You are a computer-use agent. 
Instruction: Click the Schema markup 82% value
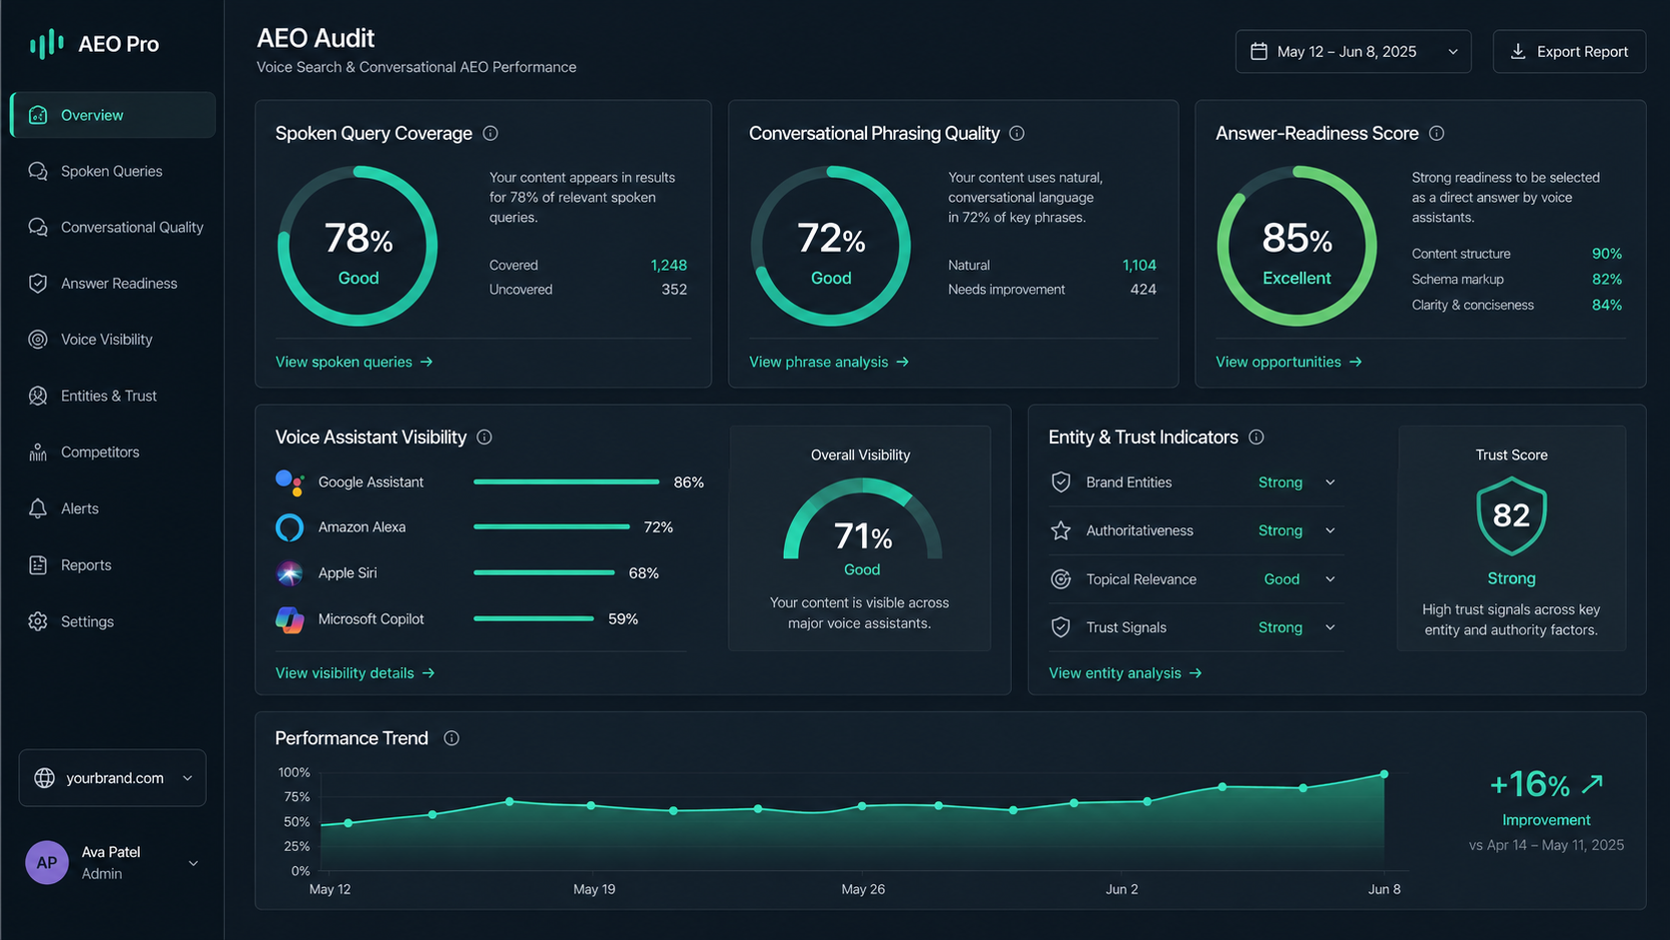pyautogui.click(x=1606, y=280)
